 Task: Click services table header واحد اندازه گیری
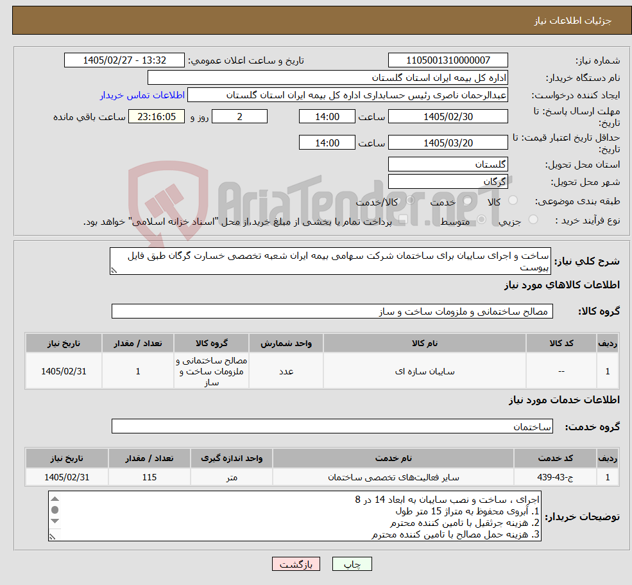coord(232,458)
